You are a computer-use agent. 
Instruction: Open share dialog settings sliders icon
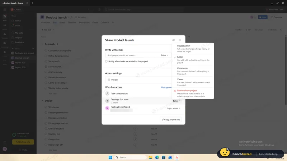(174, 40)
